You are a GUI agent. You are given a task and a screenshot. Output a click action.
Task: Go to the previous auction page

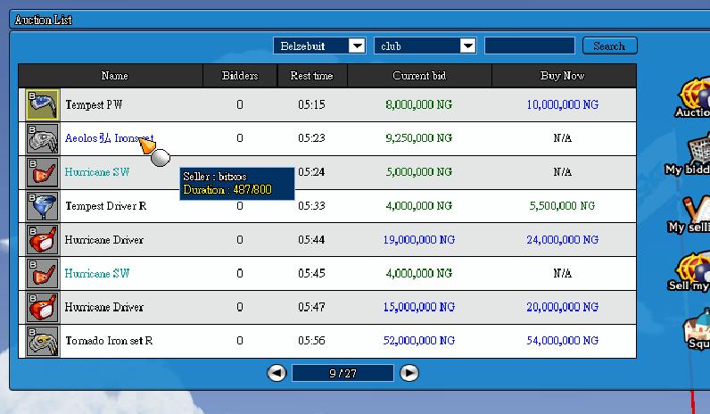(277, 373)
